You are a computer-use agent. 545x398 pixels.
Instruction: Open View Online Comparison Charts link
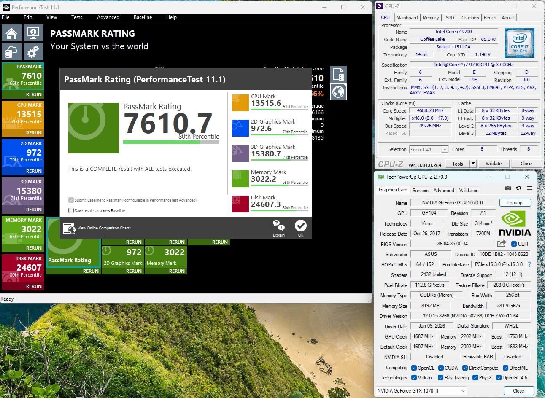[x=105, y=228]
